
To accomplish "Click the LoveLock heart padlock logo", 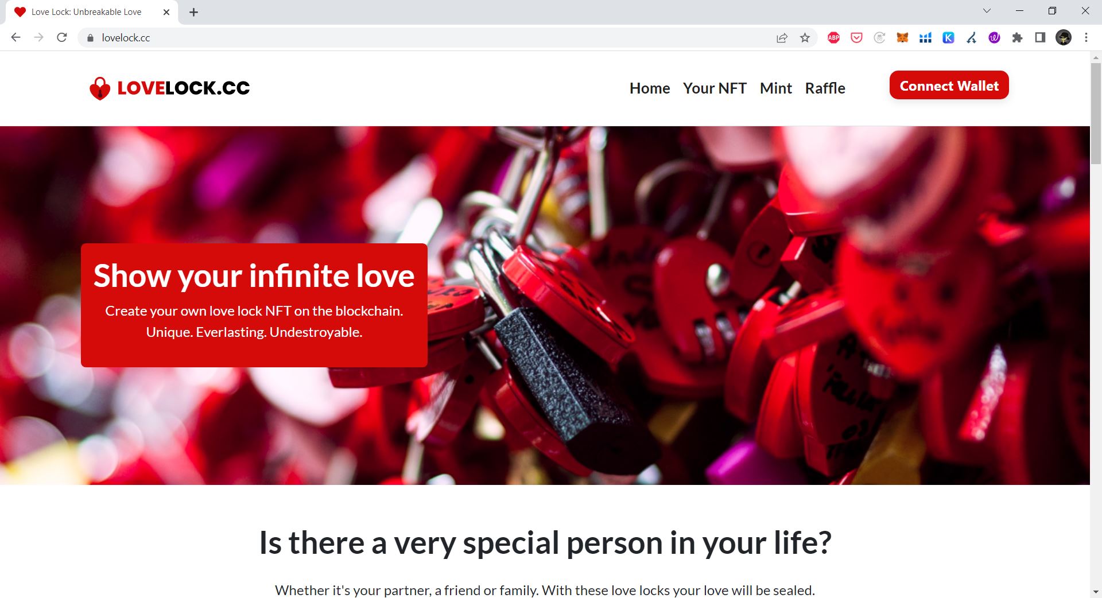I will [100, 88].
